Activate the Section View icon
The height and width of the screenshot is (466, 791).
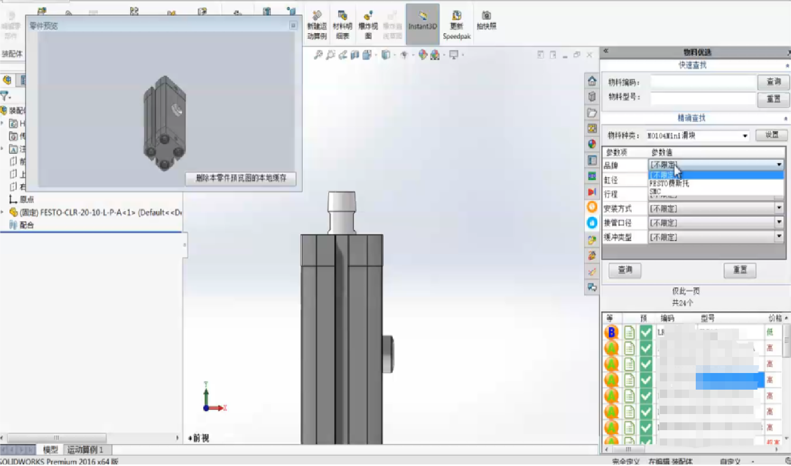355,55
